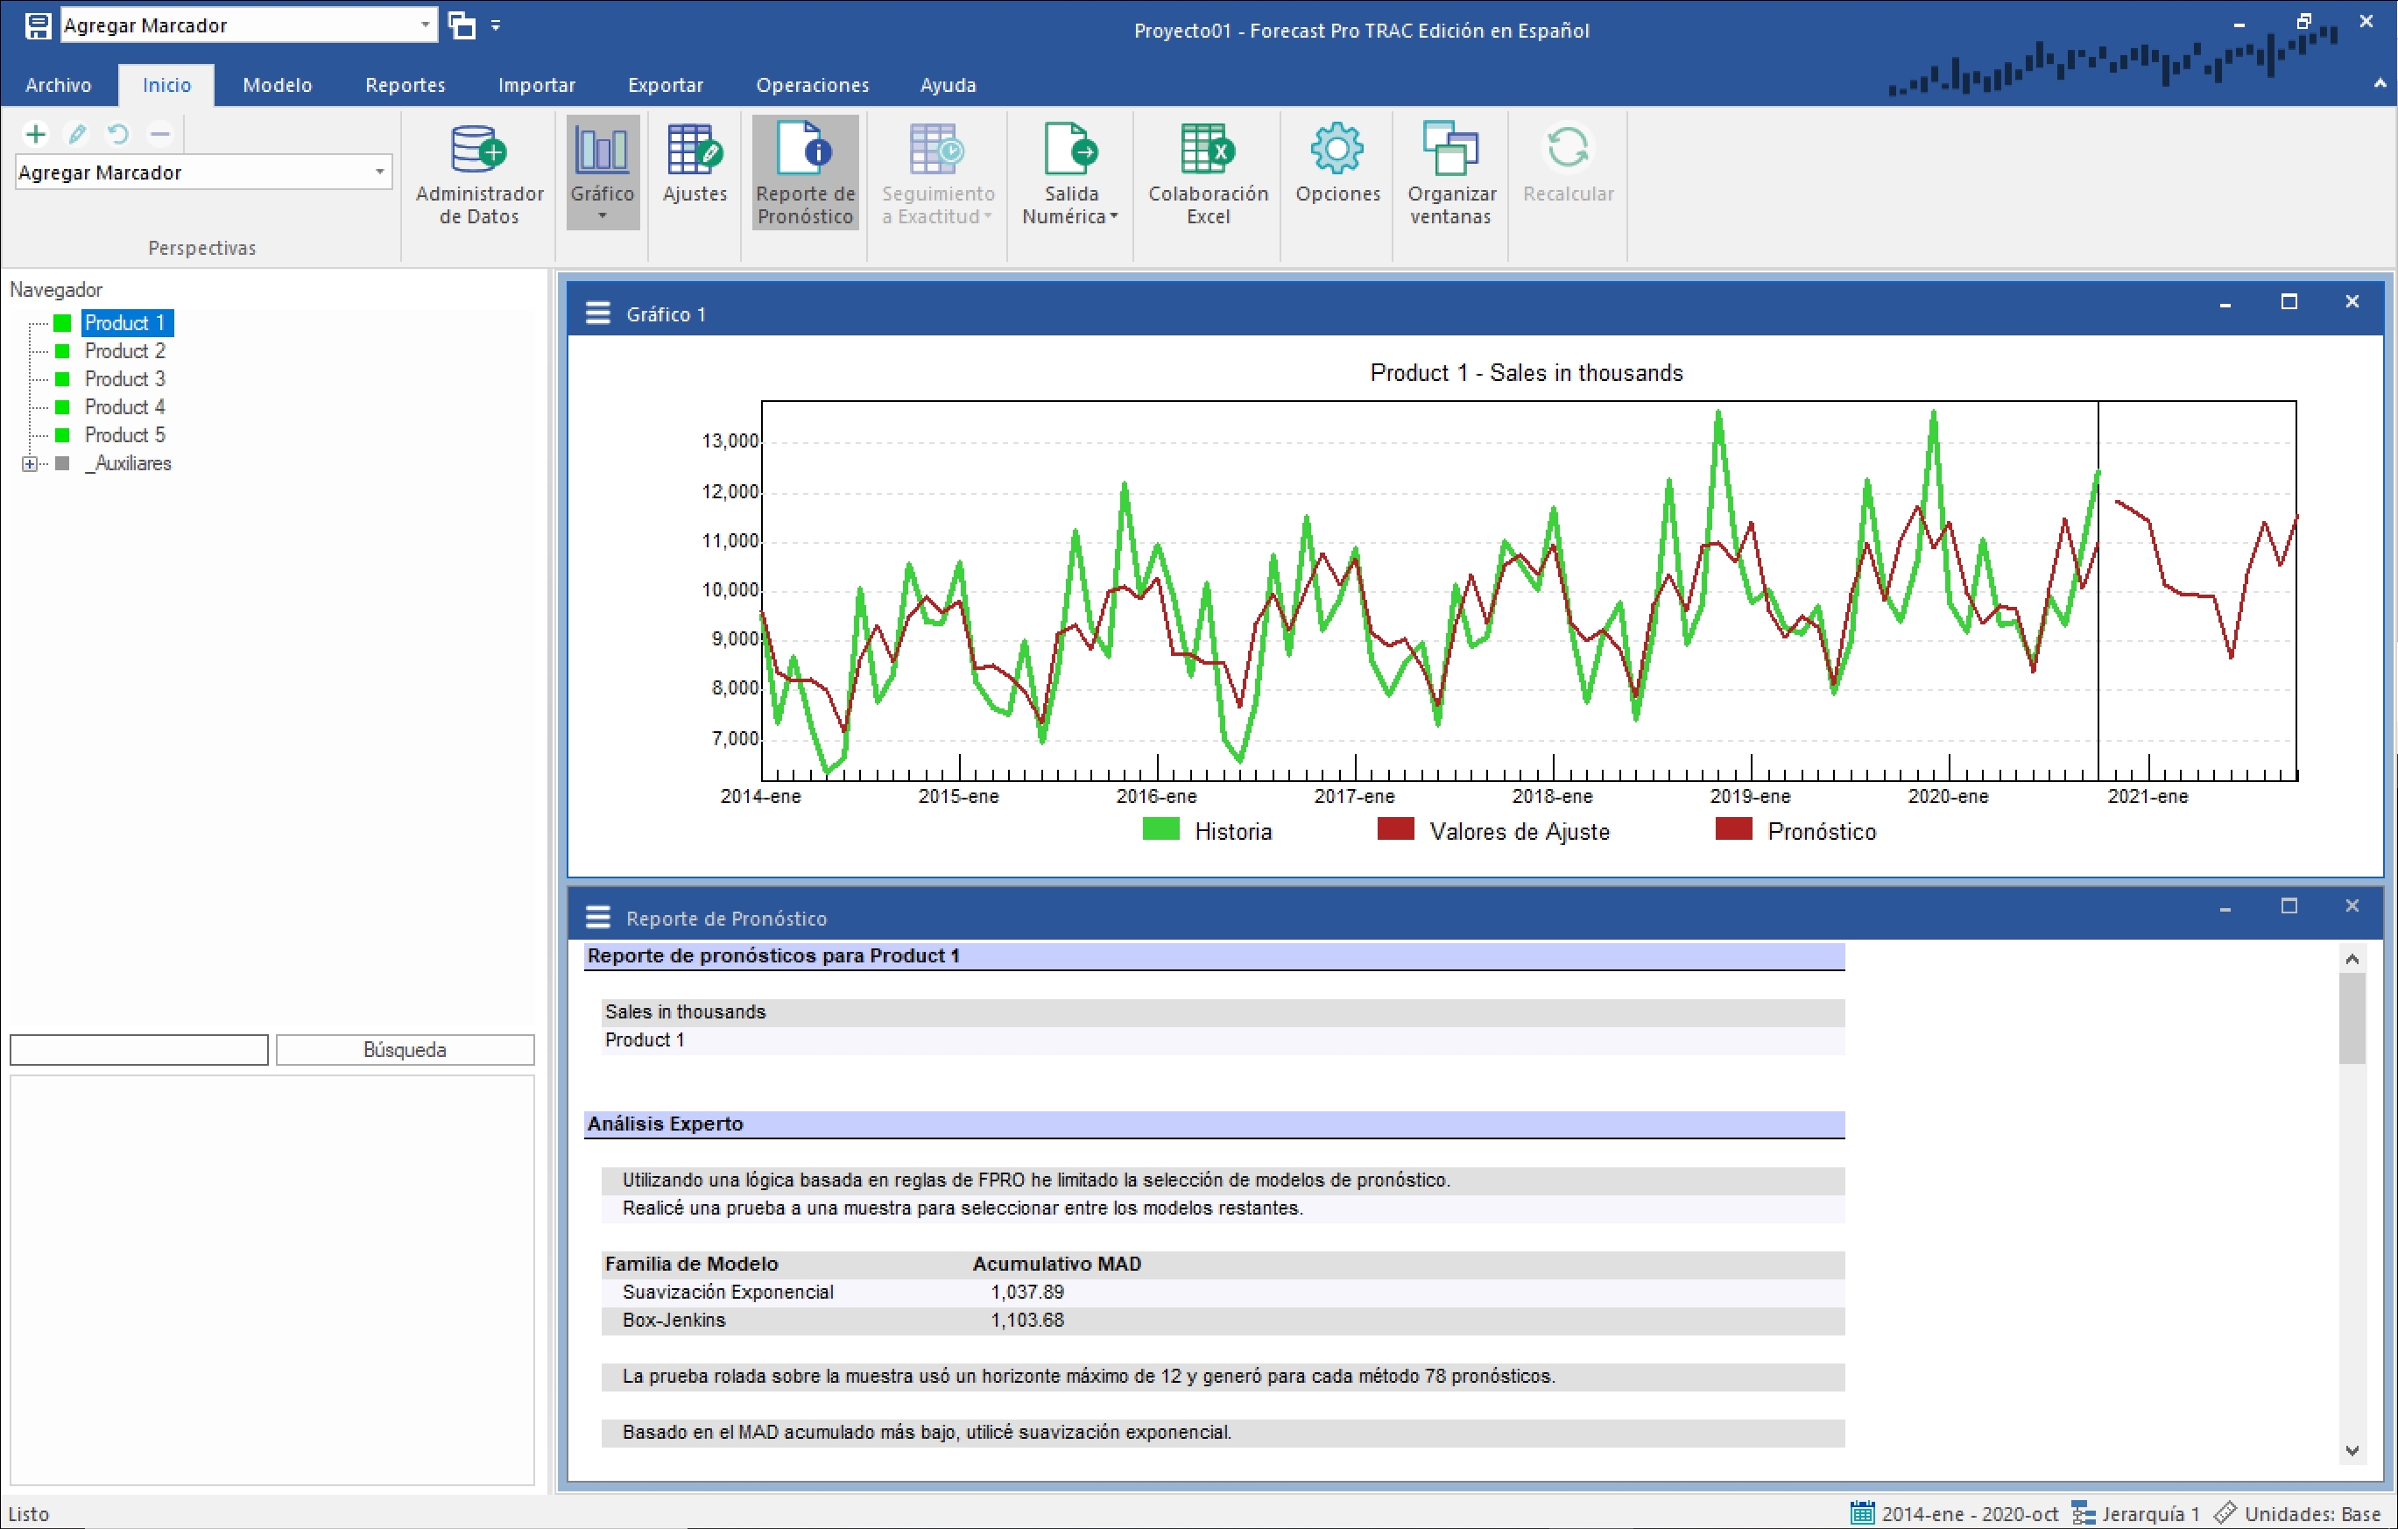
Task: Expand the _Auxiliares tree node
Action: [x=30, y=464]
